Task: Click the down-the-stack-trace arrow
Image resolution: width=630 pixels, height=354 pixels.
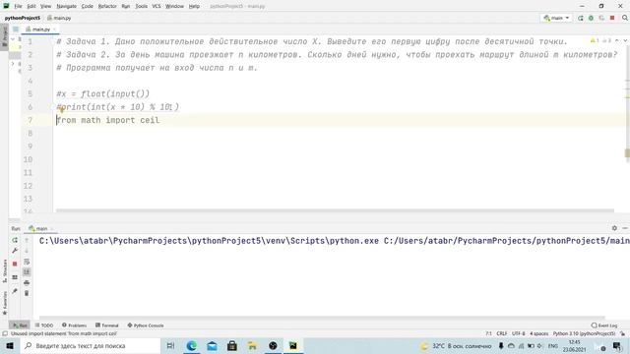Action: 27,251
